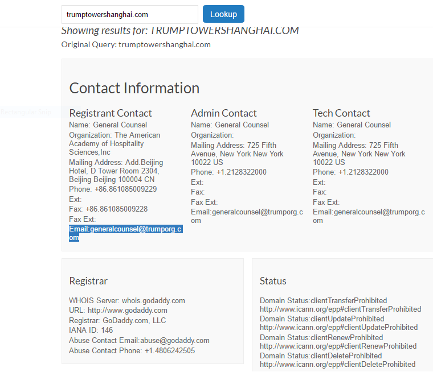Click Domain Status:clientRenewProhibited line
The height and width of the screenshot is (372, 433).
point(321,337)
